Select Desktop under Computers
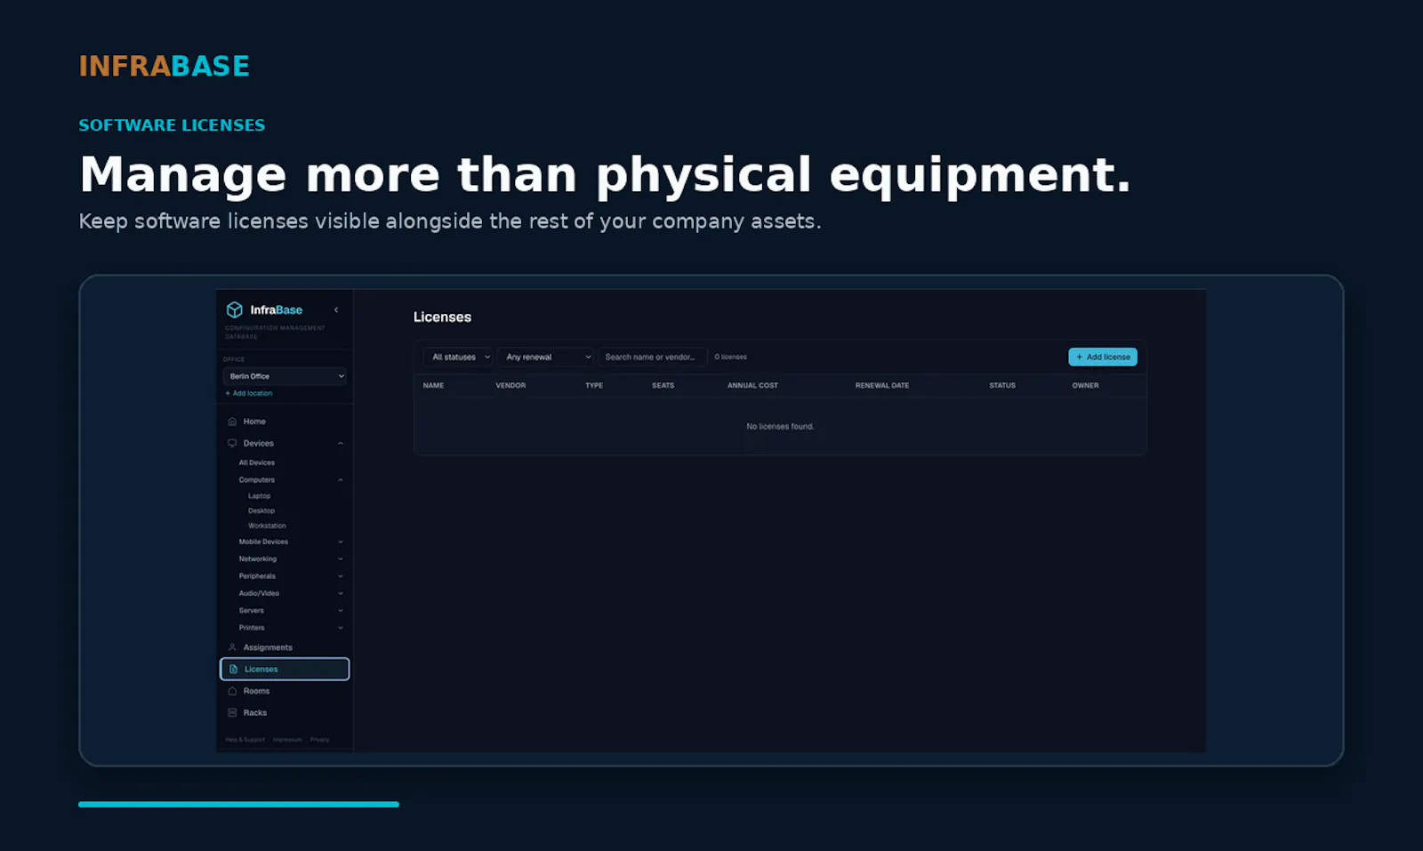 click(261, 510)
